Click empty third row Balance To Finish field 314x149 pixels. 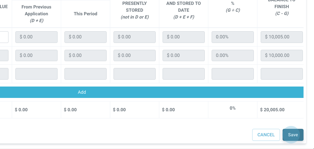(282, 74)
